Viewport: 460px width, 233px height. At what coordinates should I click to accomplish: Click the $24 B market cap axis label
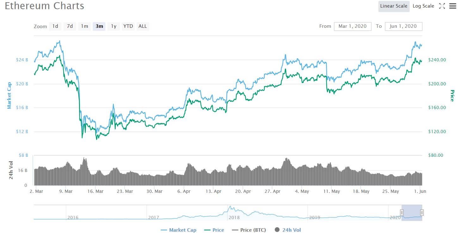click(22, 60)
